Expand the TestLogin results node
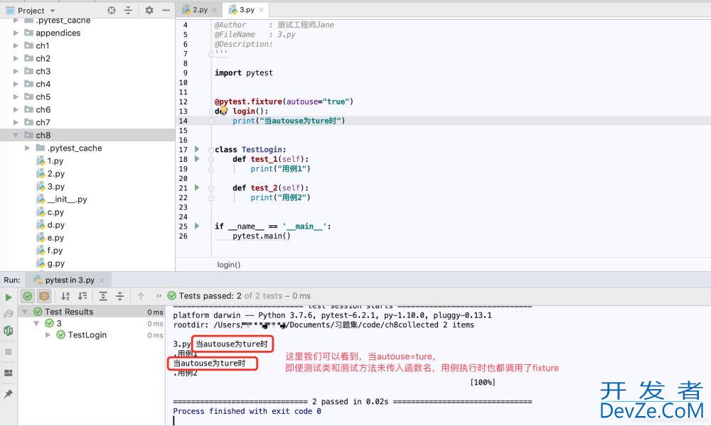The image size is (711, 426). [48, 335]
